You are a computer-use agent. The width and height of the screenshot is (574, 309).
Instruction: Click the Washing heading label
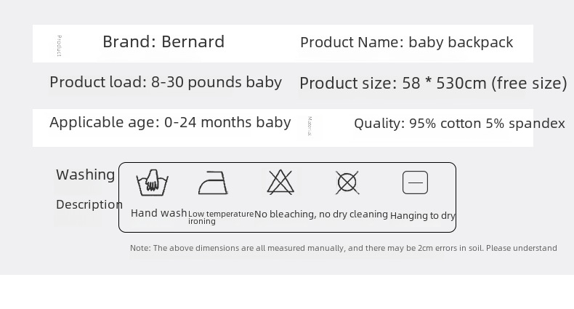pyautogui.click(x=86, y=175)
